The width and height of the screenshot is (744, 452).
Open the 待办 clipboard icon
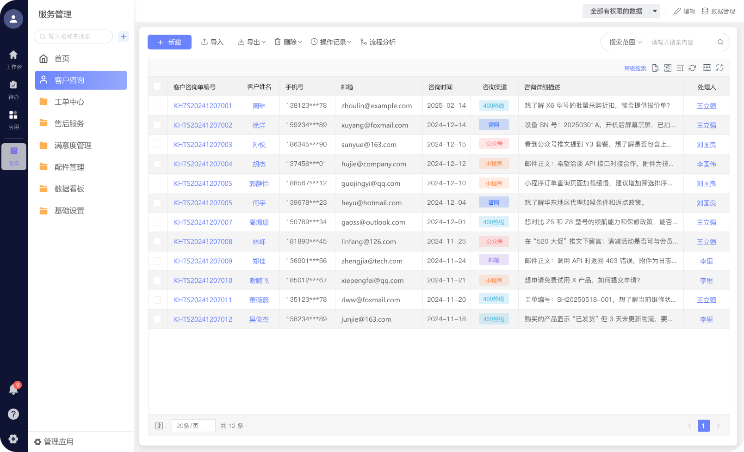click(x=13, y=90)
